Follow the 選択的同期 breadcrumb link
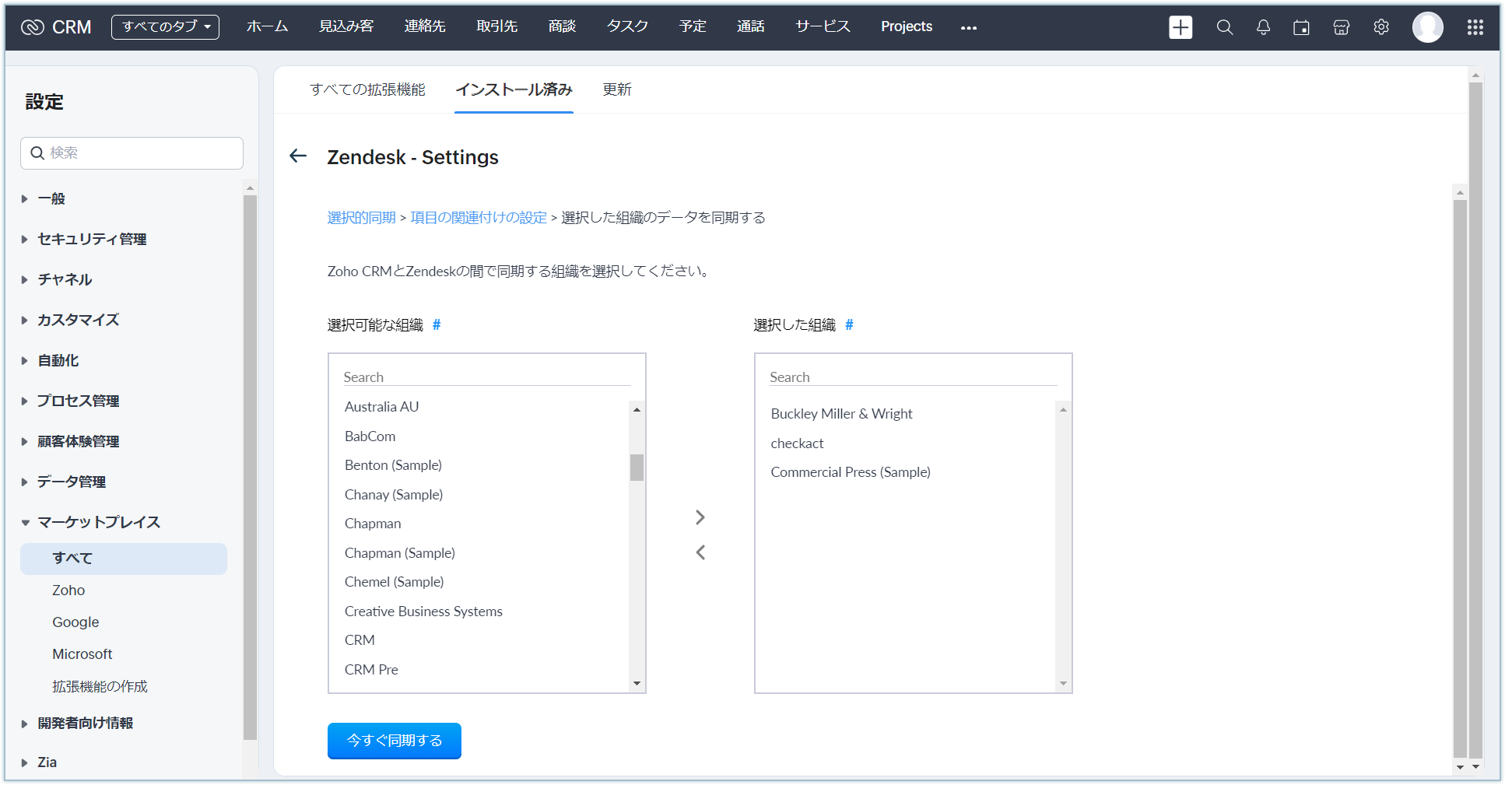Screen dimensions: 1505x785 click(361, 217)
